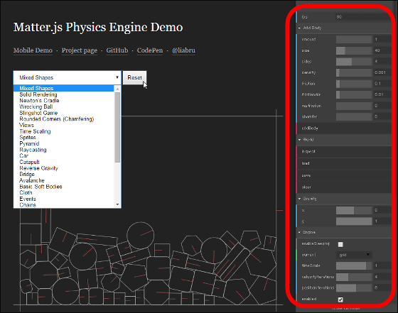This screenshot has width=398, height=313.
Task: Click the addBody action row
Action: [x=344, y=128]
